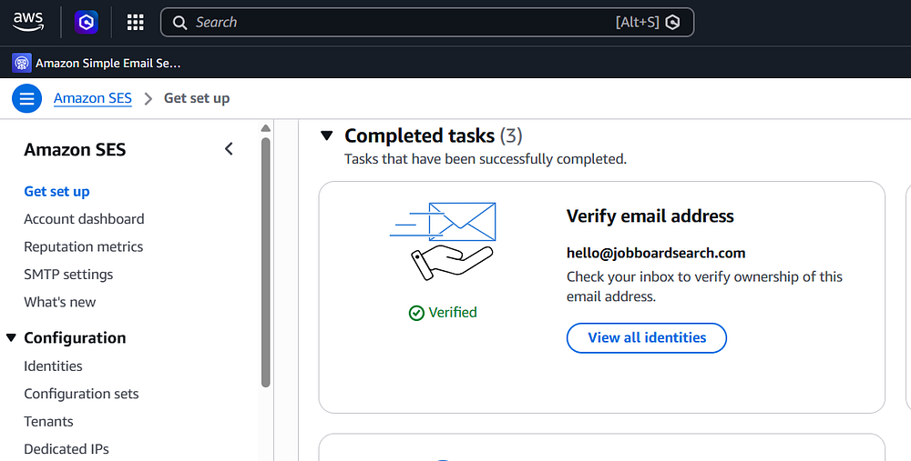Click the green Verified checkmark icon
911x461 pixels.
(x=416, y=313)
